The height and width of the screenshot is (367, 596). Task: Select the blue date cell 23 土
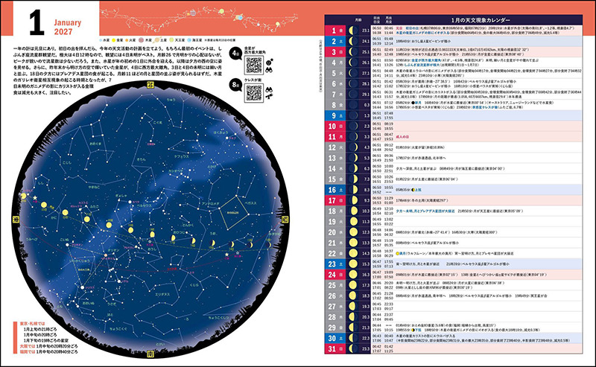click(335, 264)
